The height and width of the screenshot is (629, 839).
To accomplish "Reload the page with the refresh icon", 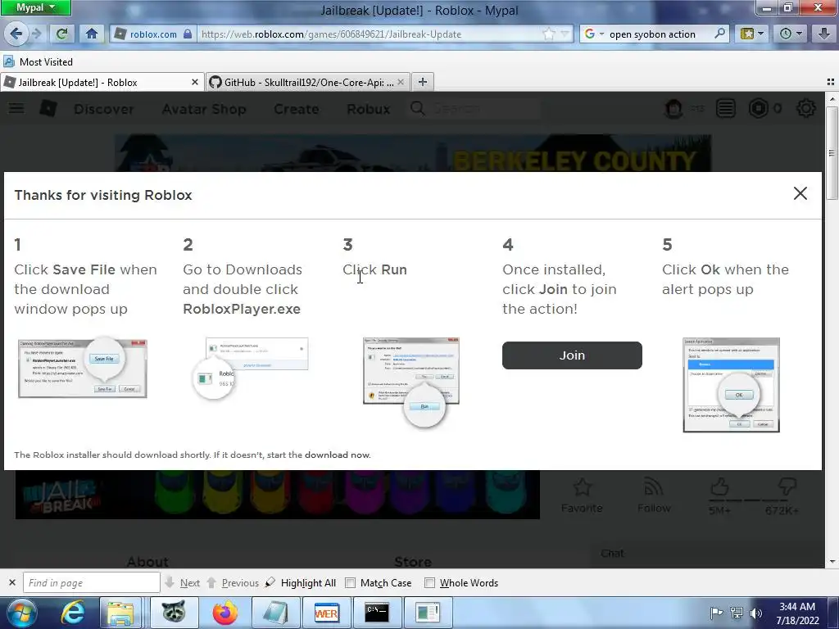I will (x=61, y=34).
